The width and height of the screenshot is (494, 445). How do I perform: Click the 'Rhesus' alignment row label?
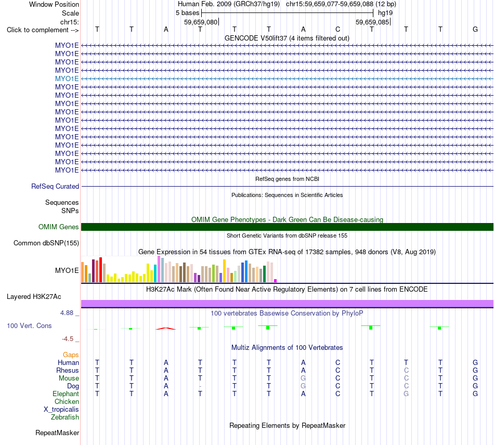(x=68, y=370)
